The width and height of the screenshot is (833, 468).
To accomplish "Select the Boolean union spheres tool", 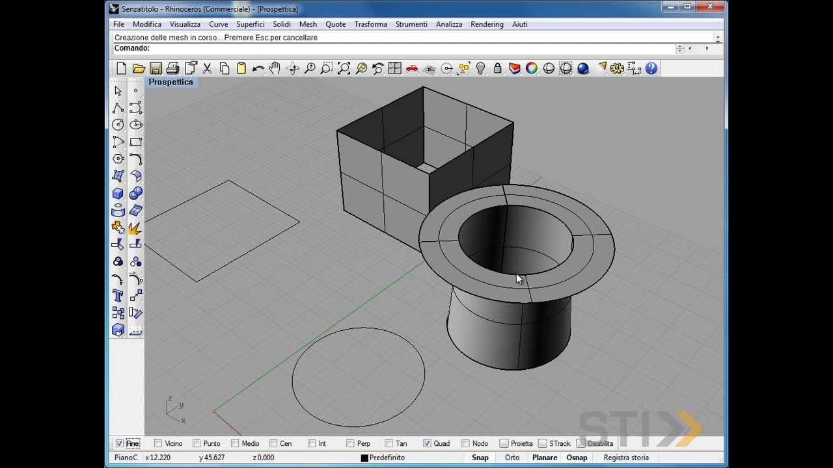I will pos(135,194).
